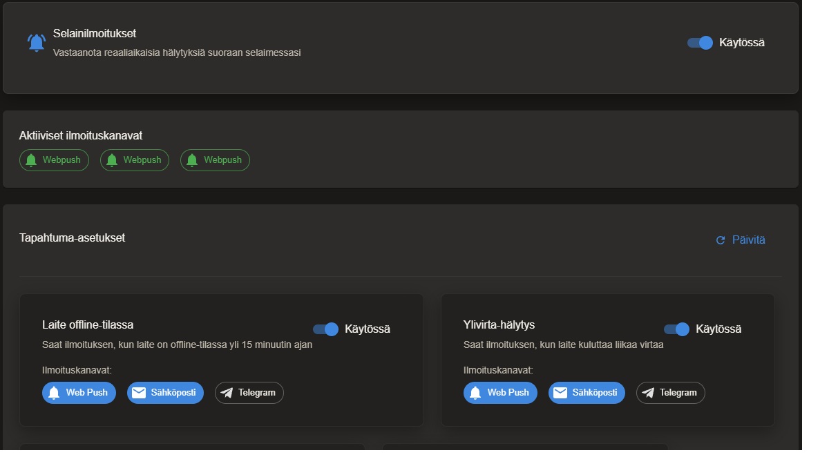The image size is (829, 466).
Task: Click envelope icon in Laite offline-tilassa card
Action: [x=139, y=393]
